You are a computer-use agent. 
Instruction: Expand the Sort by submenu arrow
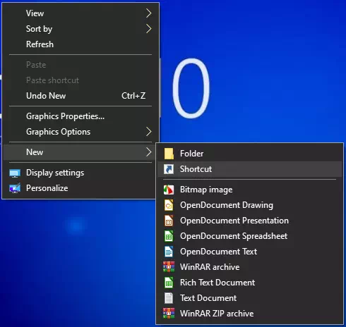148,29
